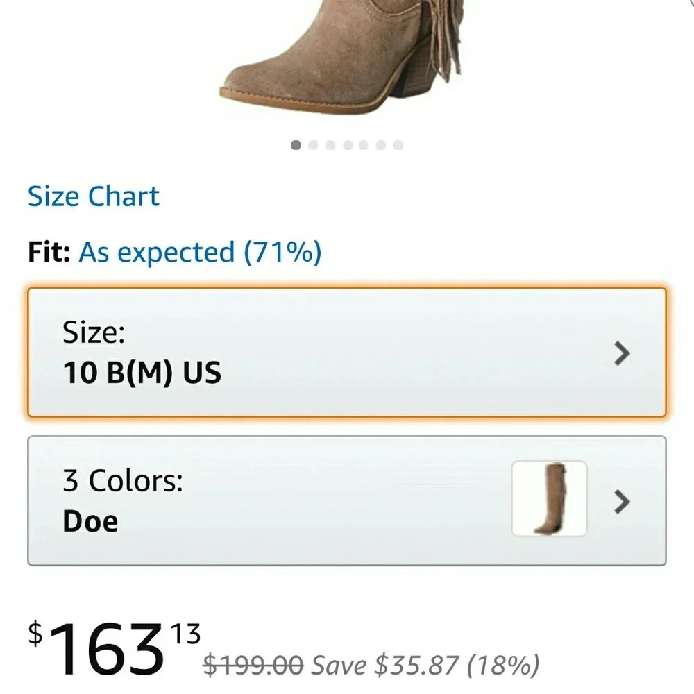Open the Size Chart
This screenshot has width=694, height=694.
tap(93, 196)
